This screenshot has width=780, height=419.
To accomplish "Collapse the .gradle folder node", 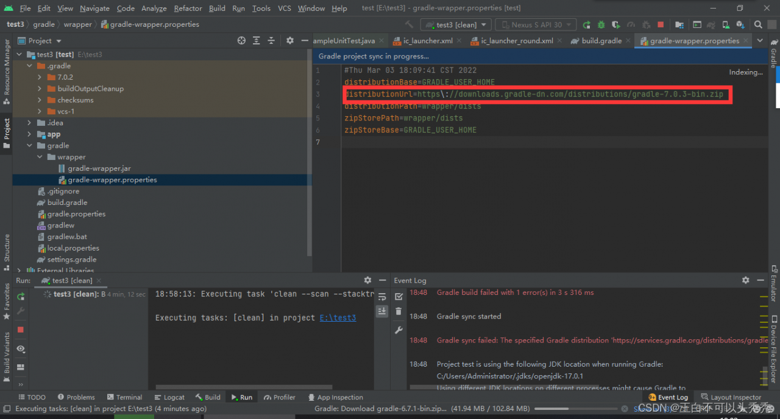I will tap(29, 66).
